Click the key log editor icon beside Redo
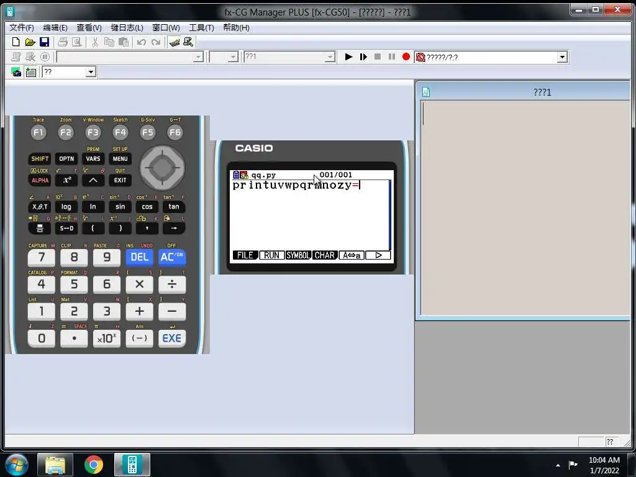The height and width of the screenshot is (477, 636). tap(175, 42)
